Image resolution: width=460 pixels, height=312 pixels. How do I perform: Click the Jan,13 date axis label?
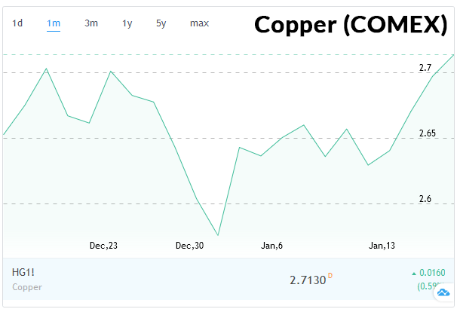[x=382, y=246]
